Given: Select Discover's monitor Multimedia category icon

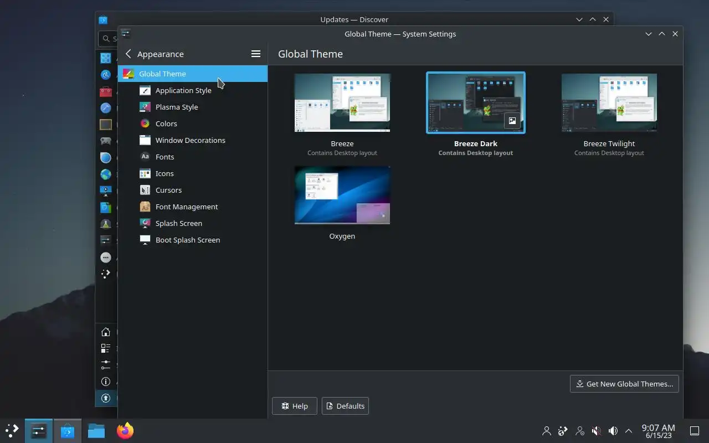Looking at the screenshot, I should [x=106, y=191].
